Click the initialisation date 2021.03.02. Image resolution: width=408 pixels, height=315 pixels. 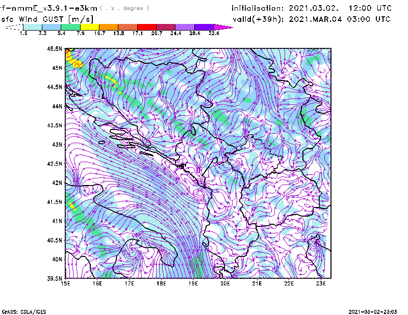[x=314, y=8]
